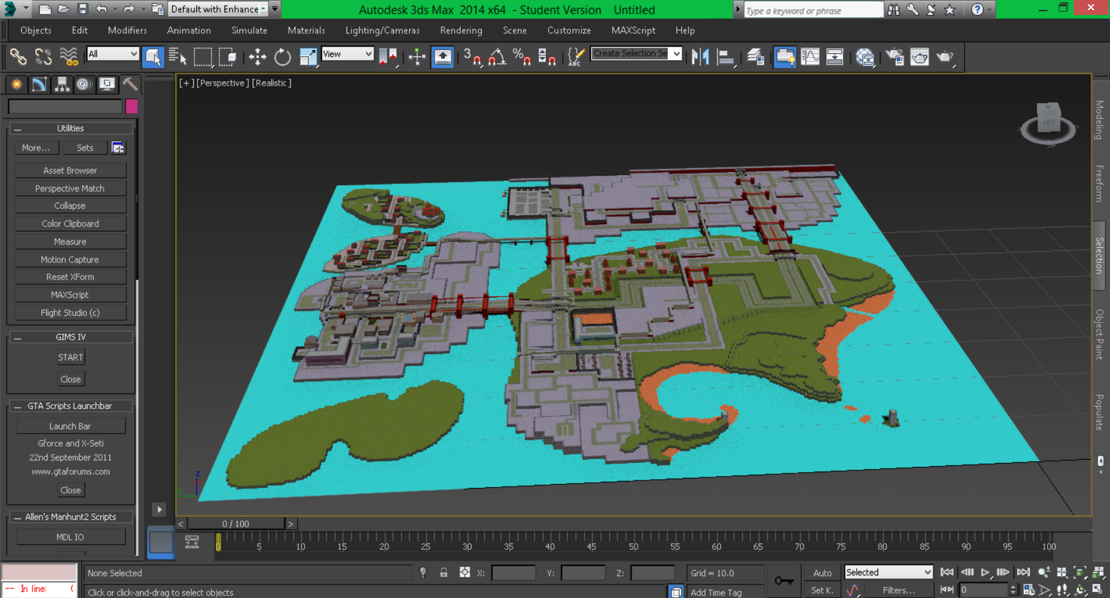Click the magenta object color swatch
This screenshot has width=1110, height=598.
point(131,106)
